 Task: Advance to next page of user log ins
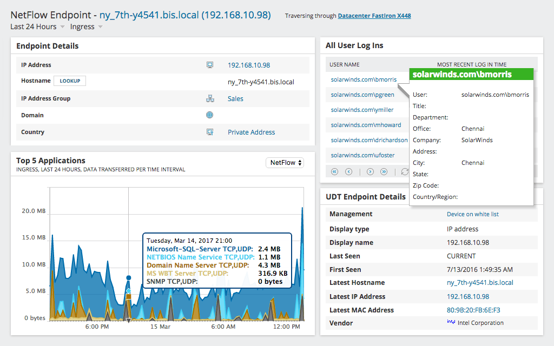[x=370, y=171]
